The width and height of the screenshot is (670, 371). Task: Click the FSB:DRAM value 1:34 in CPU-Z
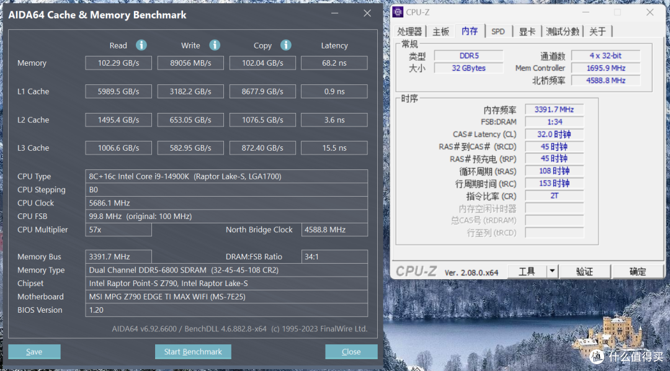pyautogui.click(x=554, y=122)
